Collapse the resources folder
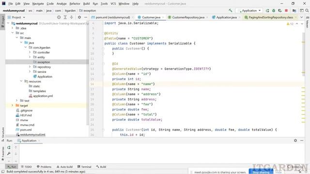This screenshot has height=174, width=310. point(21,81)
